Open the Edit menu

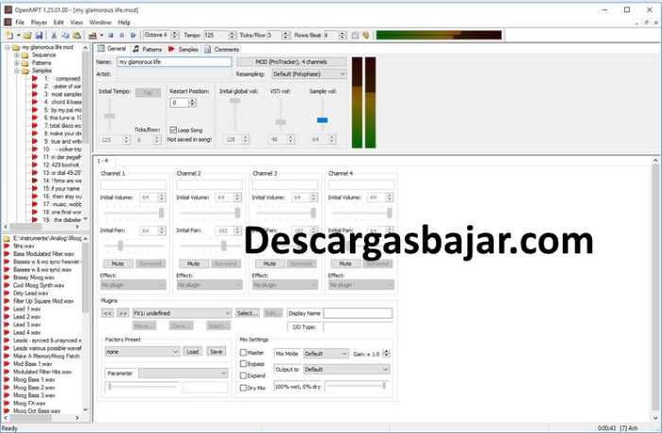[59, 23]
